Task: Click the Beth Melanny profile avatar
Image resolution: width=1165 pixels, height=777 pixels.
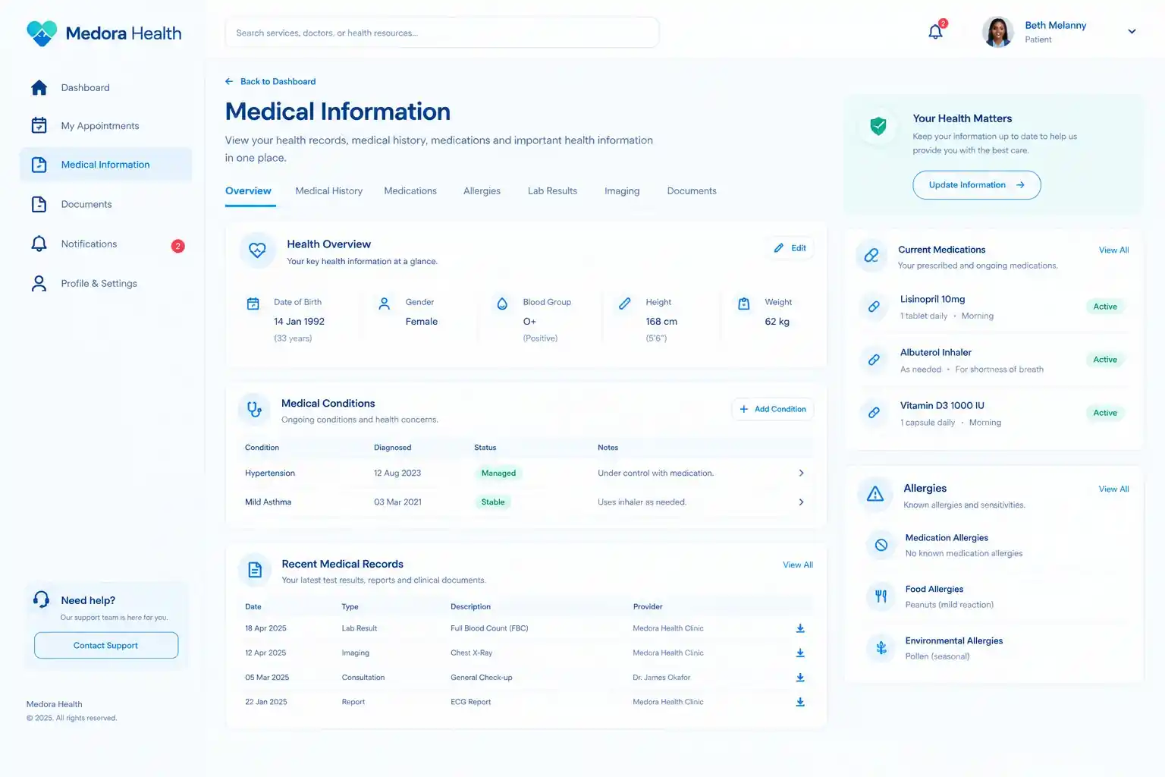Action: pos(998,32)
